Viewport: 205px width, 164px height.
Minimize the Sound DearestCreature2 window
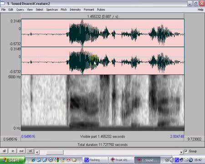190,3
